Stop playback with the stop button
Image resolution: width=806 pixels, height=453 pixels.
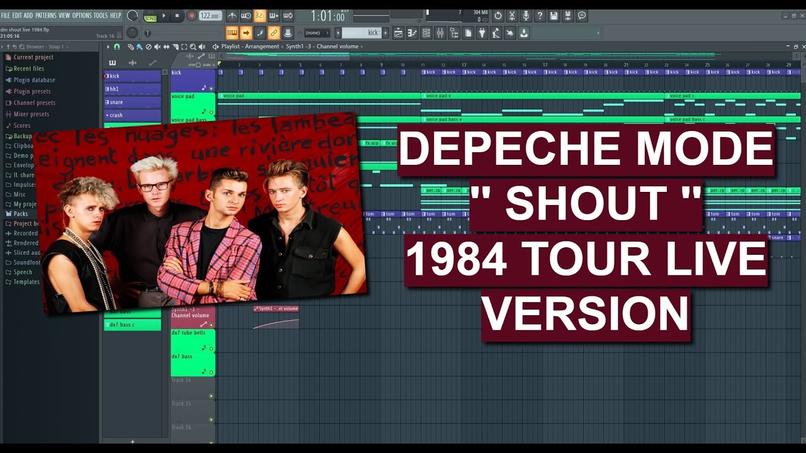pos(178,16)
